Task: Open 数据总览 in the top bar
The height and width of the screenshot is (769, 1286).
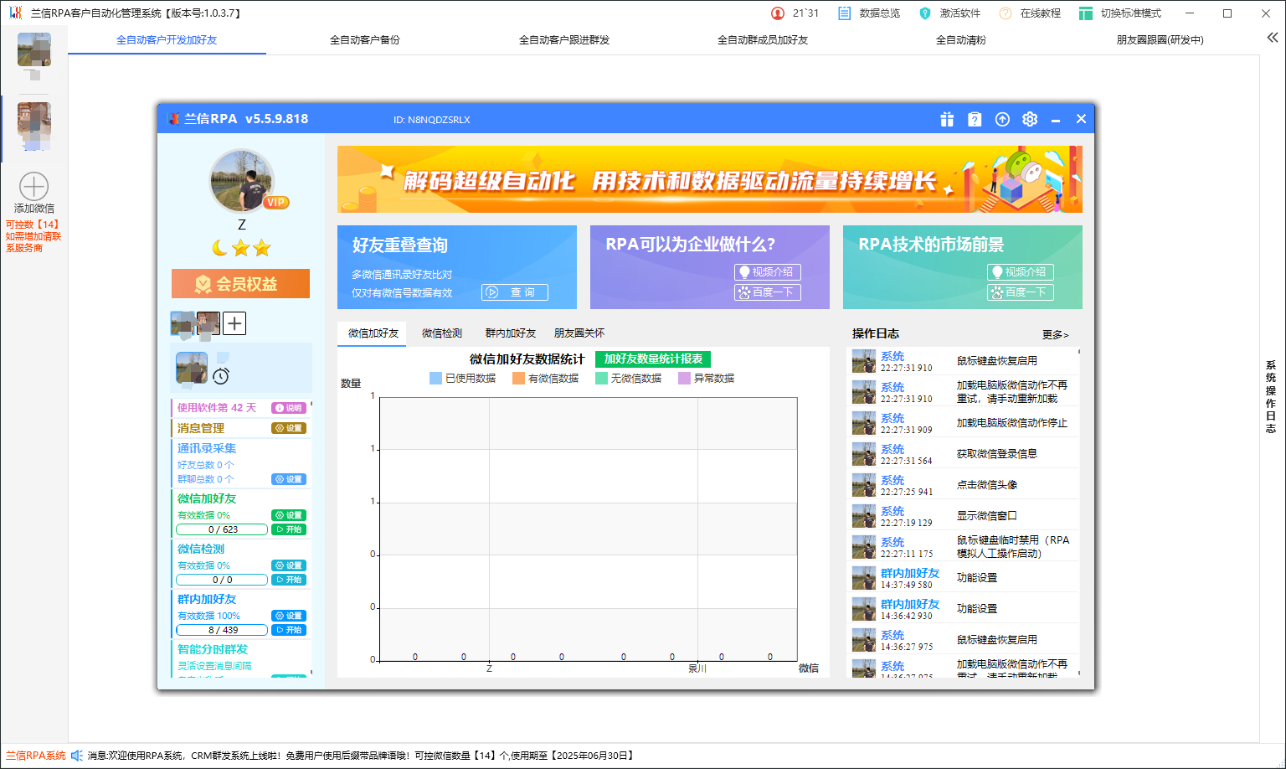Action: 869,13
